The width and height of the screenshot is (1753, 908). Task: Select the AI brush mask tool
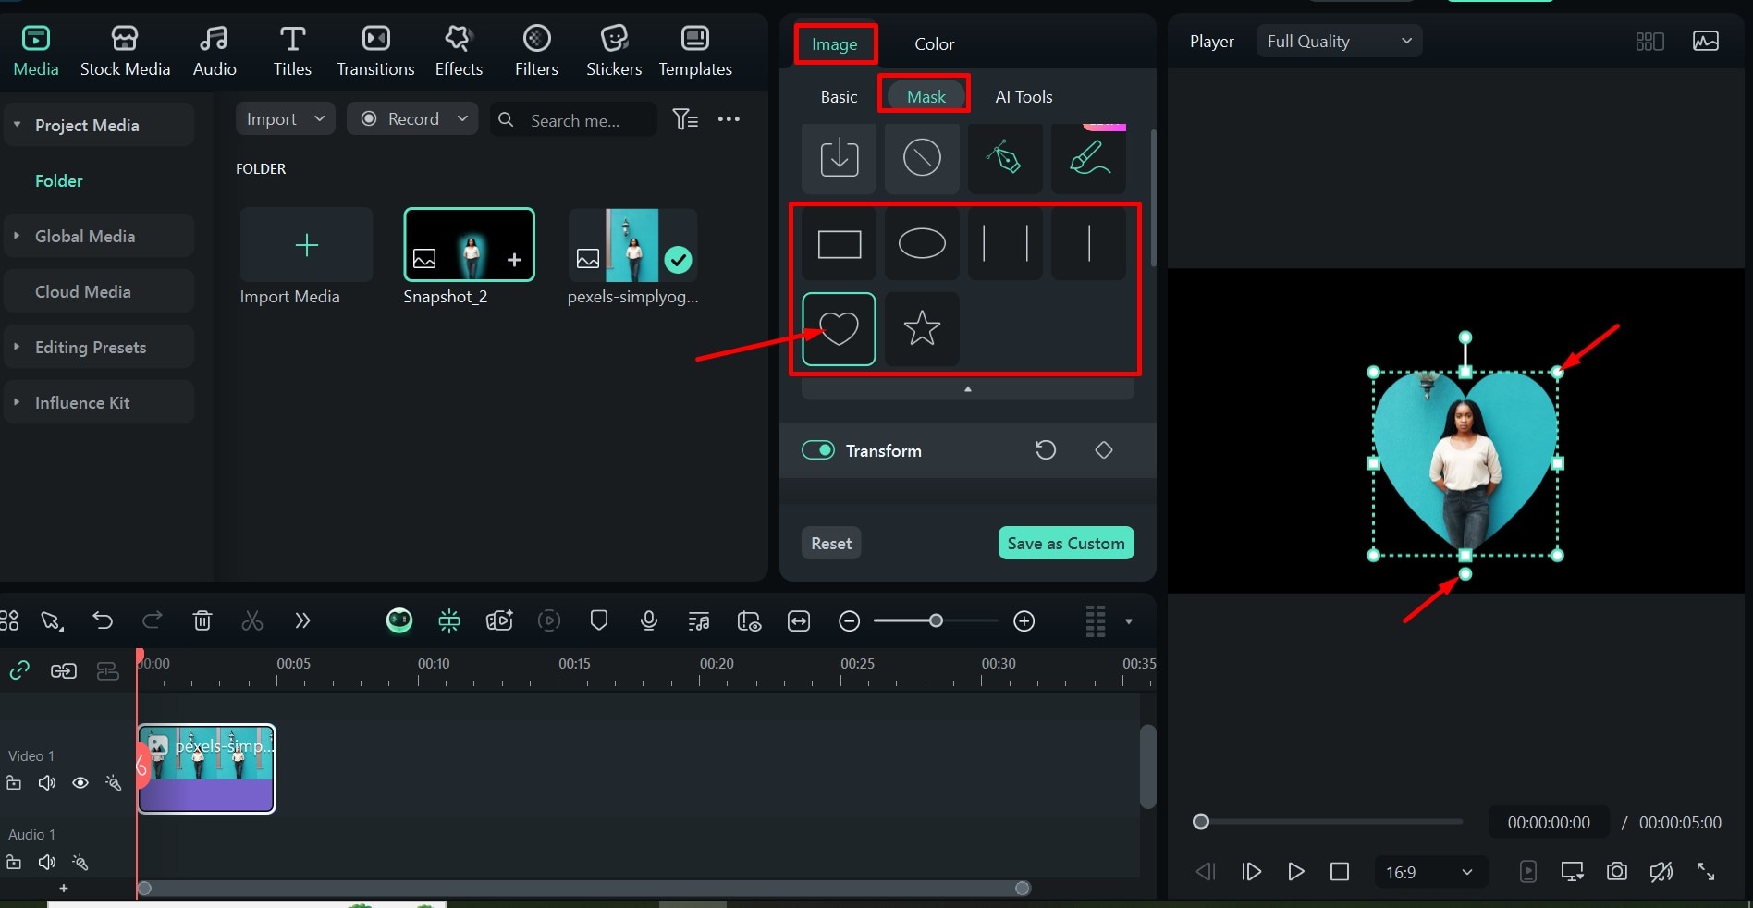(1089, 157)
